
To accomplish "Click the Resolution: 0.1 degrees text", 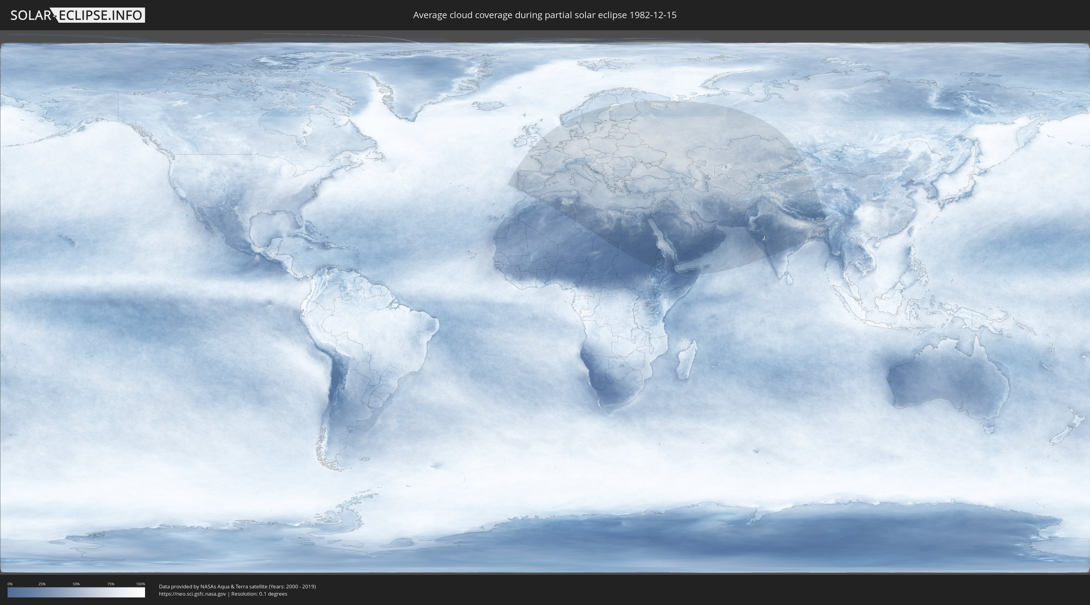I will [259, 594].
